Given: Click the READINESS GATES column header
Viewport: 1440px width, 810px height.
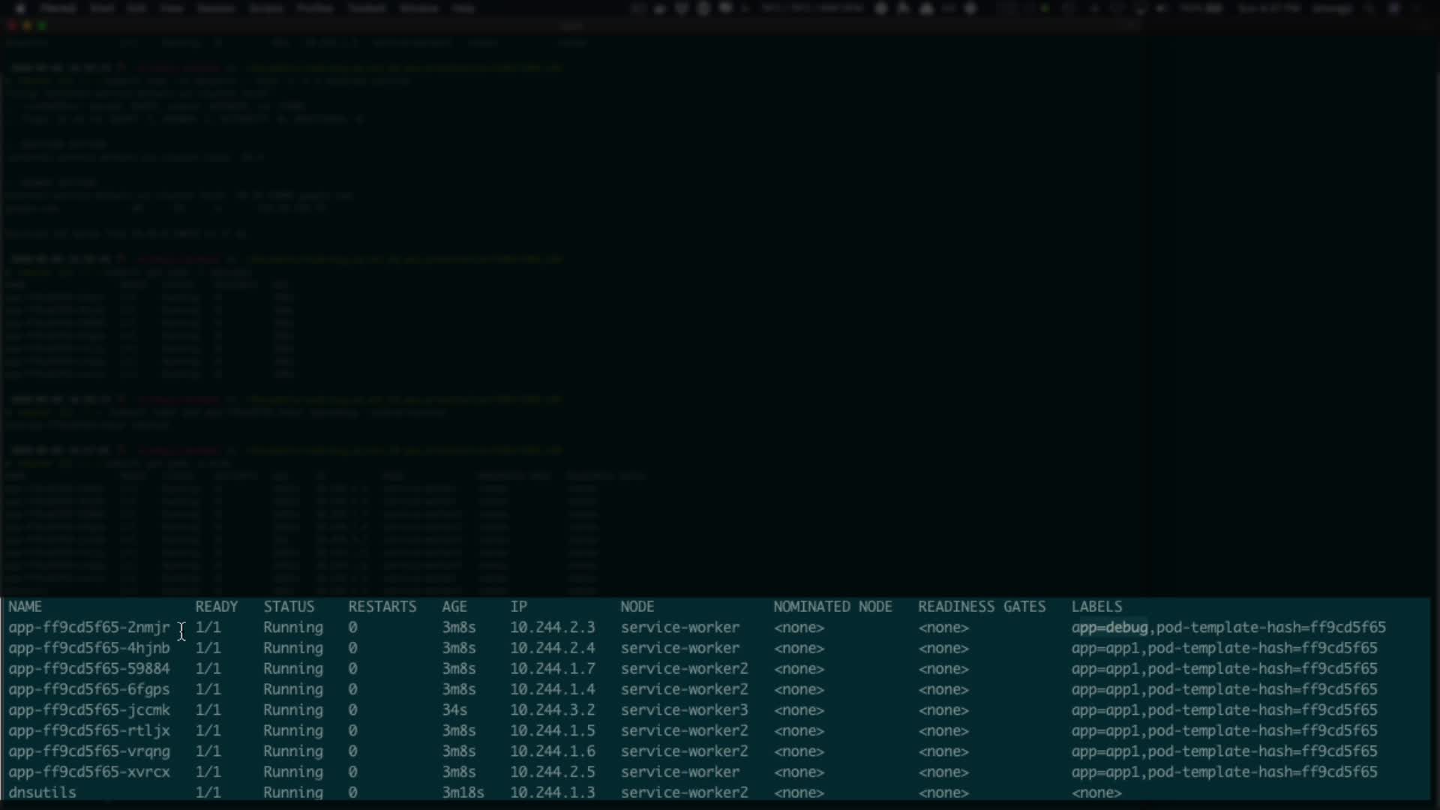Looking at the screenshot, I should (982, 607).
